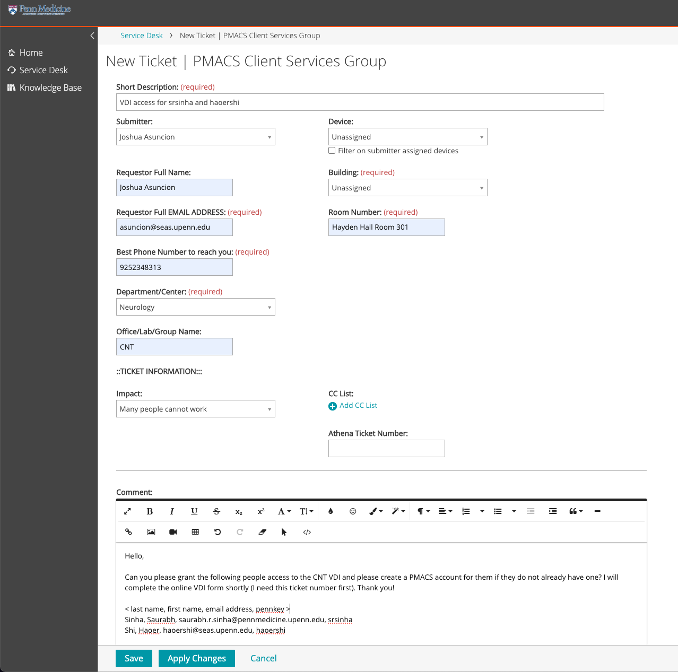Viewport: 678px width, 672px height.
Task: Open the emoticon picker
Action: (353, 511)
